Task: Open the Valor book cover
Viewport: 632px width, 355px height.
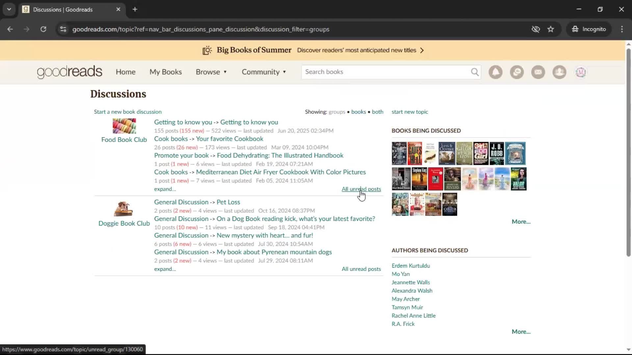Action: click(x=518, y=179)
